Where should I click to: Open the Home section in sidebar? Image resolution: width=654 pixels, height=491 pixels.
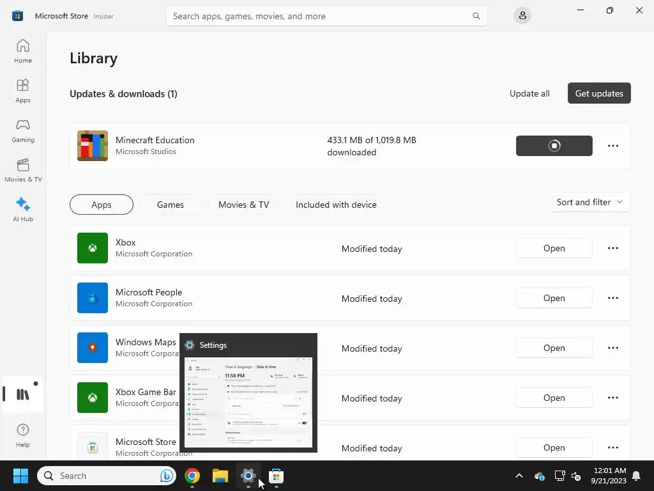click(x=23, y=51)
